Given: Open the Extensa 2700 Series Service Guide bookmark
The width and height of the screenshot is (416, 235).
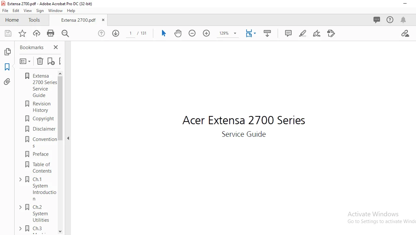Looking at the screenshot, I should (45, 85).
